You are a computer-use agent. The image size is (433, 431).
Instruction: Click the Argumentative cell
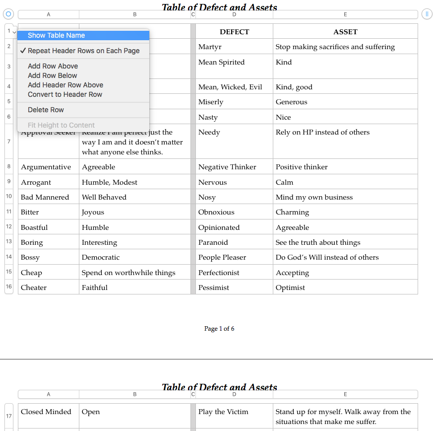click(x=49, y=166)
